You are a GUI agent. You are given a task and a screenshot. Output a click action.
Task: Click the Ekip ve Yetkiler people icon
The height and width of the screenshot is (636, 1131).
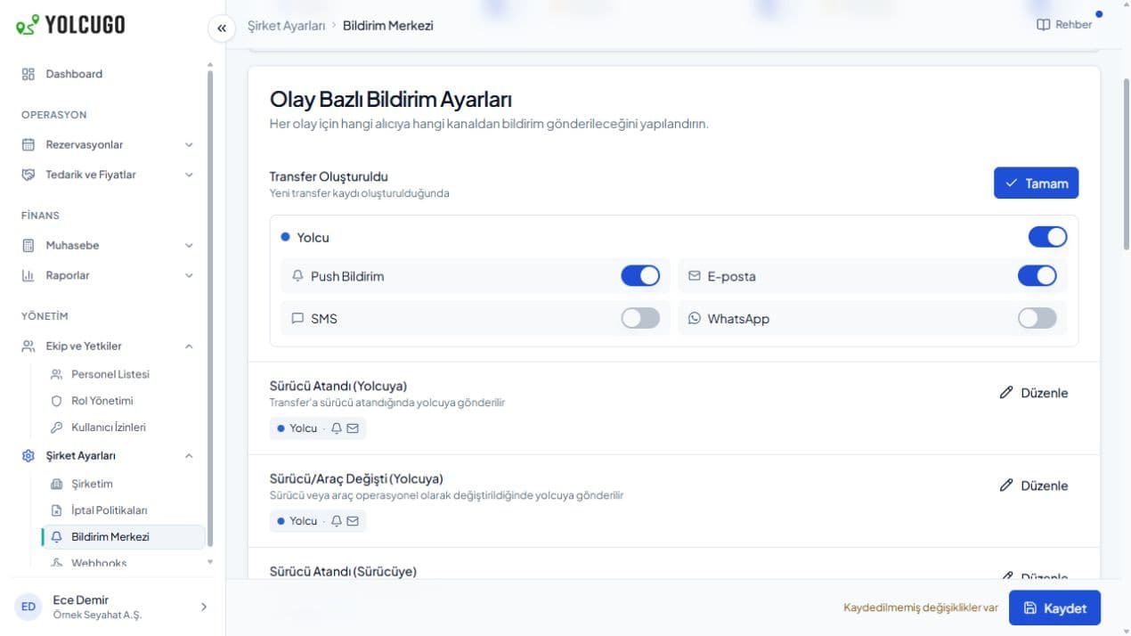(x=28, y=346)
